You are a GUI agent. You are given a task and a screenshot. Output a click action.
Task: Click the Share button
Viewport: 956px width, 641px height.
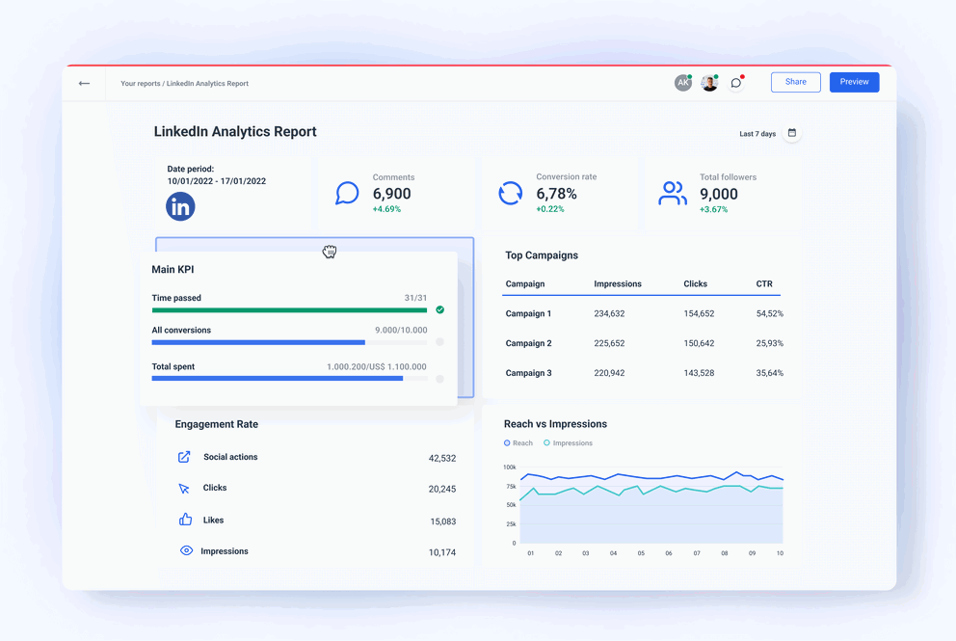pyautogui.click(x=795, y=82)
